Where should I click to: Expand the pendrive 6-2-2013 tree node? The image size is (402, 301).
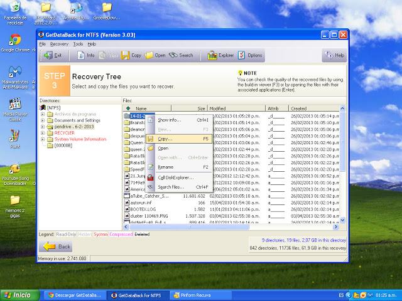[x=42, y=126]
